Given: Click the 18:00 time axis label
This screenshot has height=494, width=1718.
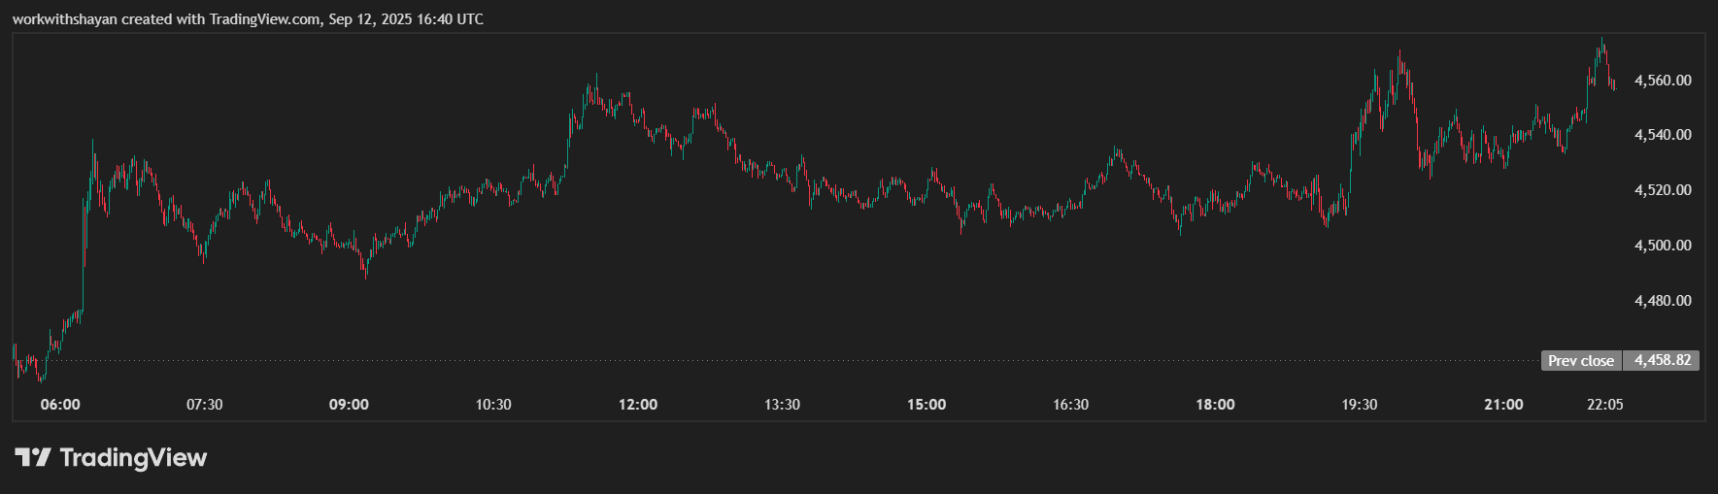Looking at the screenshot, I should 1215,404.
